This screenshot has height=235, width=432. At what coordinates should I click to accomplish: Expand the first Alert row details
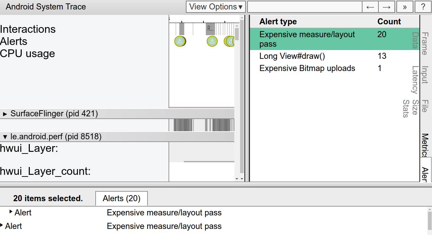point(11,212)
